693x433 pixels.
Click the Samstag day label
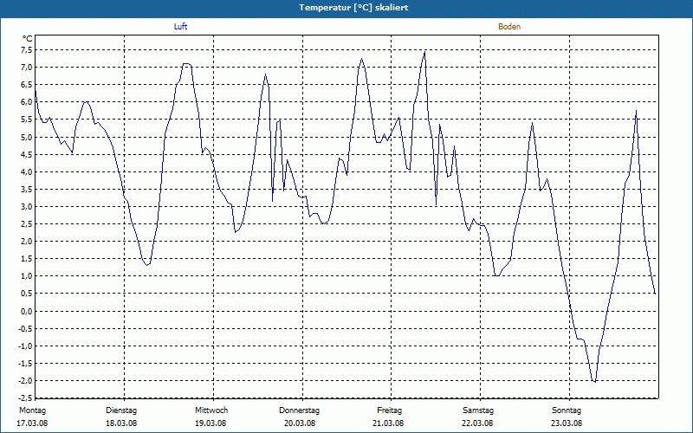tap(478, 410)
